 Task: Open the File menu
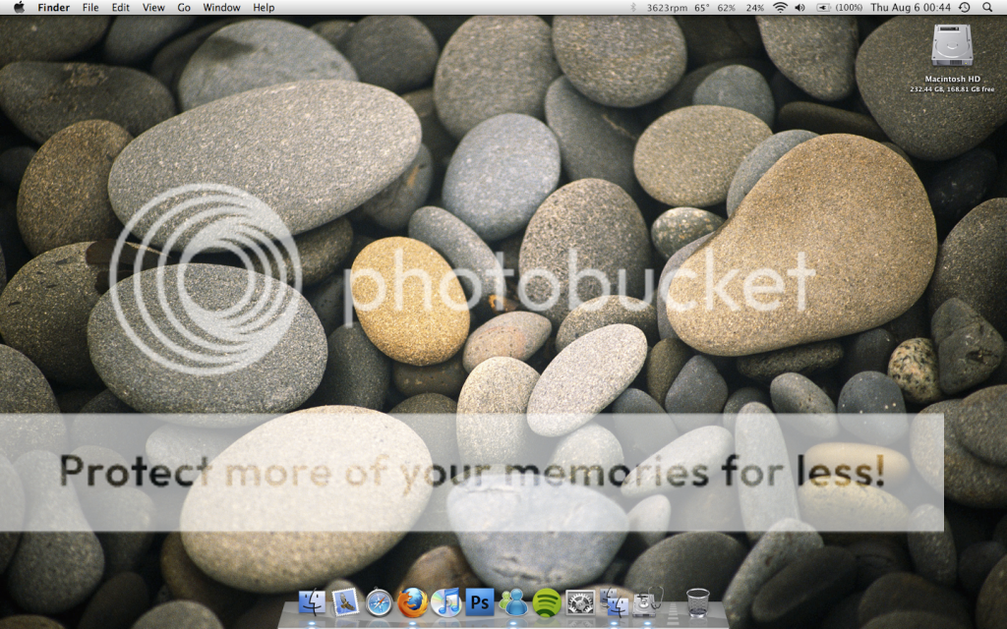pos(90,7)
